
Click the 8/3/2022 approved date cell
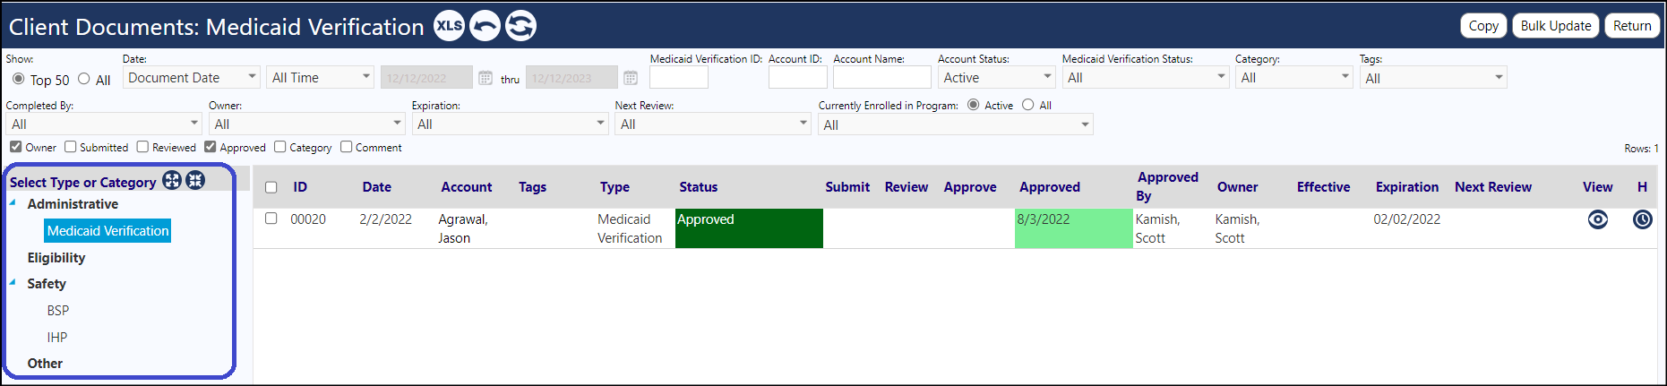click(x=1073, y=228)
